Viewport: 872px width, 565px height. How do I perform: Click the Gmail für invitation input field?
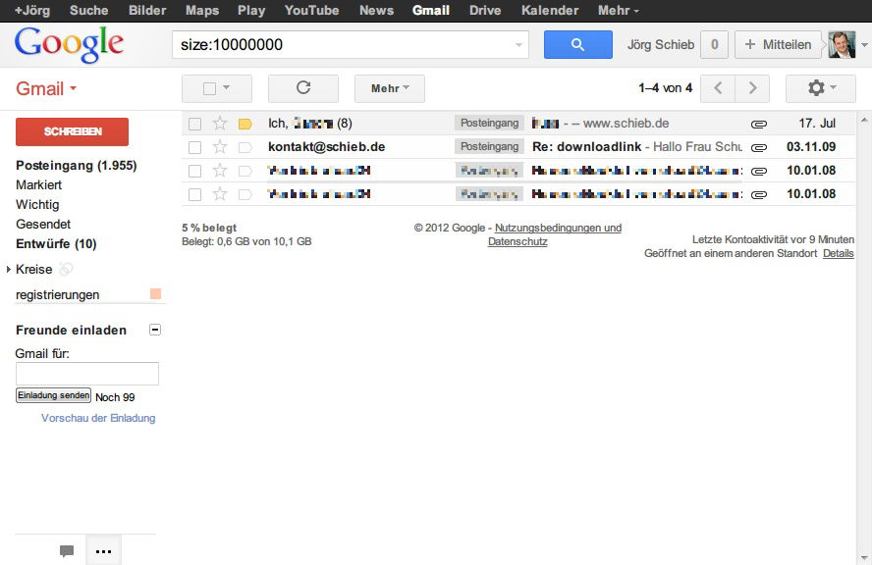pyautogui.click(x=87, y=374)
